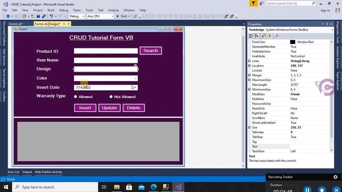Screen dimensions: 342x192
Task: Pin the Properties panel with pushpin icon
Action: [327, 24]
